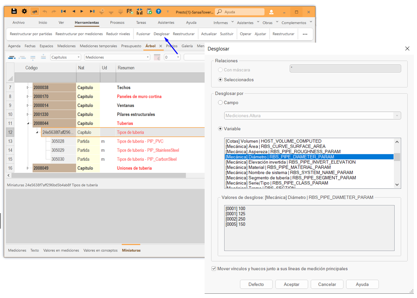Click the tree horizontal scrollbar left arrow
The width and height of the screenshot is (417, 298).
coord(9,176)
